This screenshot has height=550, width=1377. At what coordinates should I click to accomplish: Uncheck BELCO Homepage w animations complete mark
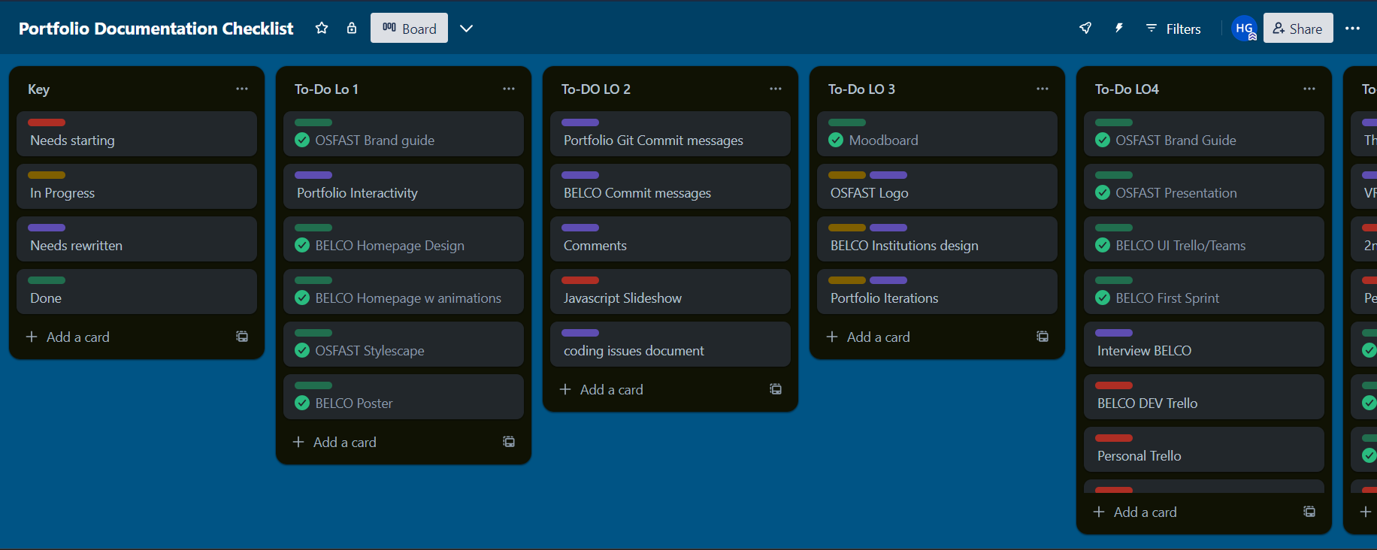click(x=302, y=298)
